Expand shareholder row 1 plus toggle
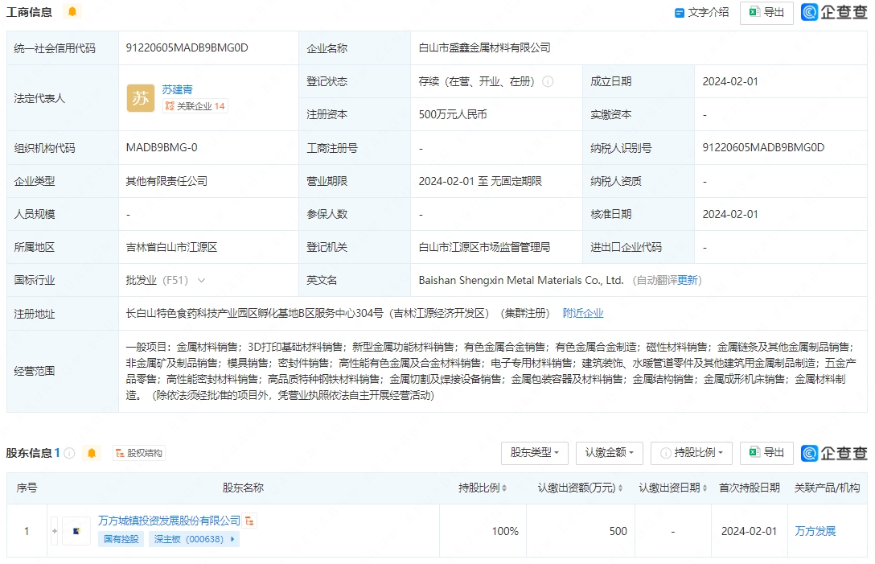The image size is (875, 564). (x=55, y=531)
